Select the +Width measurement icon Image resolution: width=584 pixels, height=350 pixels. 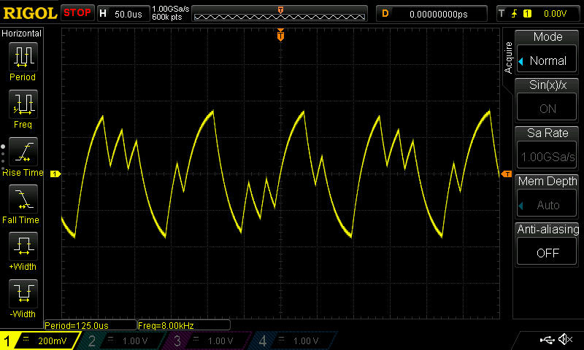(23, 246)
